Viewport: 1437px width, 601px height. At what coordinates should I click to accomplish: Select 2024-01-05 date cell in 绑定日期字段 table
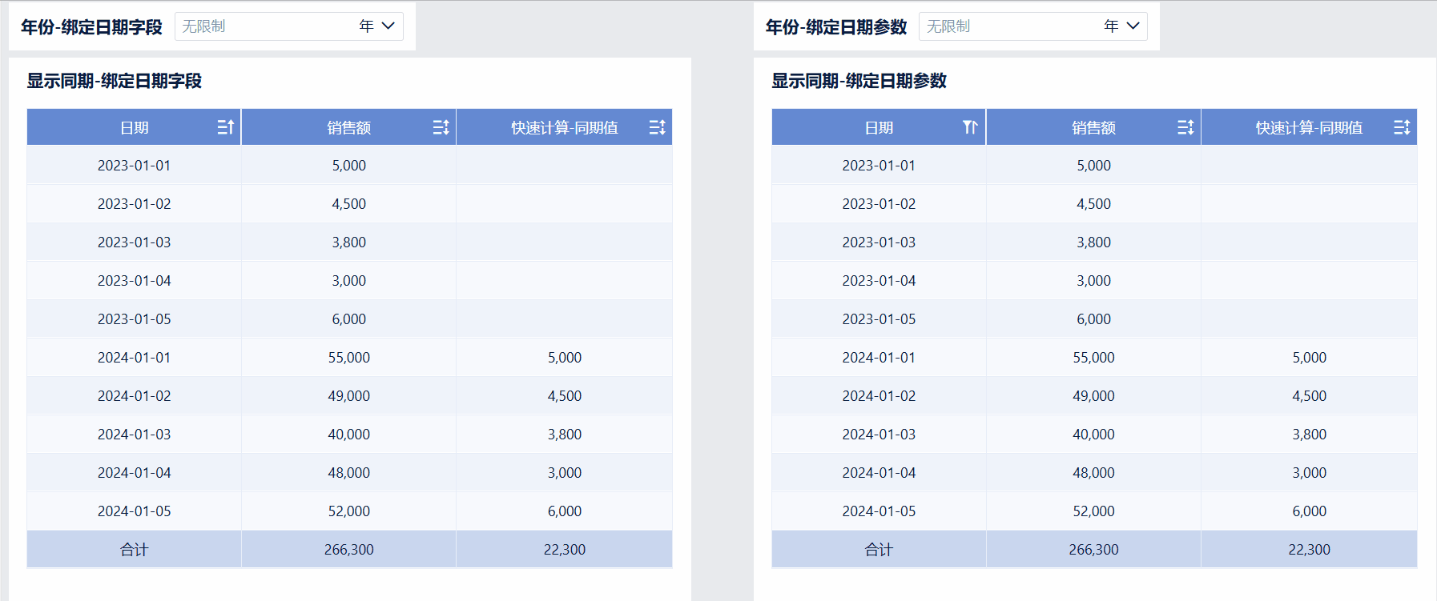tap(135, 511)
